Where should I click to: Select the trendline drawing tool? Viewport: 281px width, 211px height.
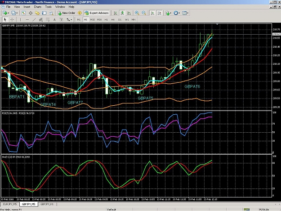coord(34,19)
